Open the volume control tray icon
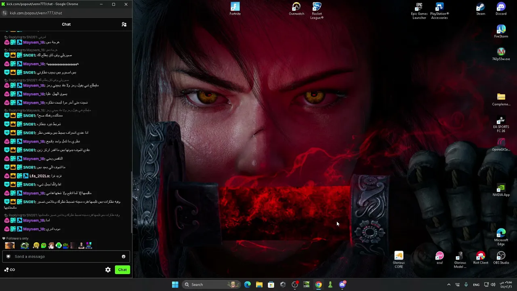The height and width of the screenshot is (291, 517). tap(493, 285)
